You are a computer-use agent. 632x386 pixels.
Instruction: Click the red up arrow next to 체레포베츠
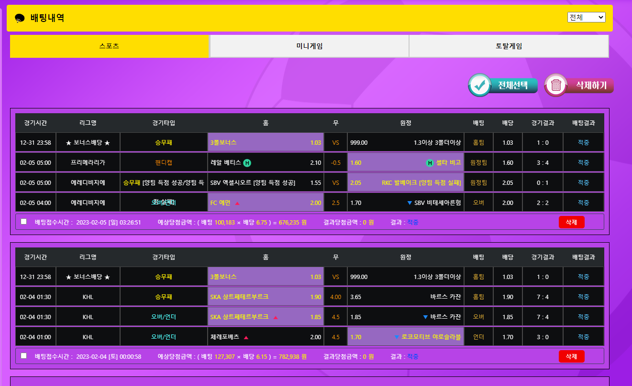coord(246,337)
